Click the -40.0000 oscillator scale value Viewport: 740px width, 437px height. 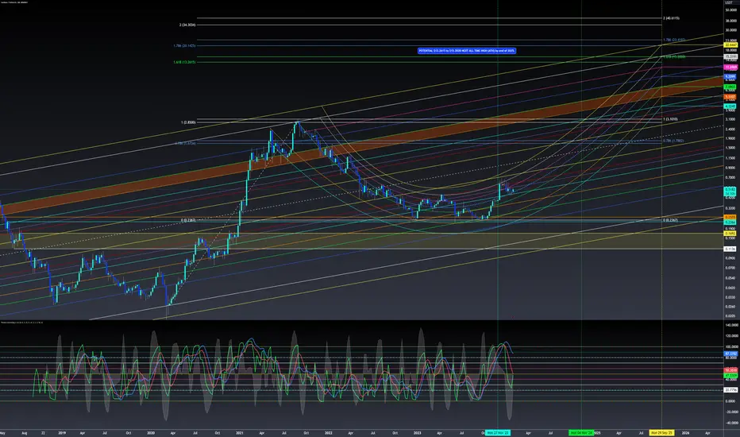[732, 423]
